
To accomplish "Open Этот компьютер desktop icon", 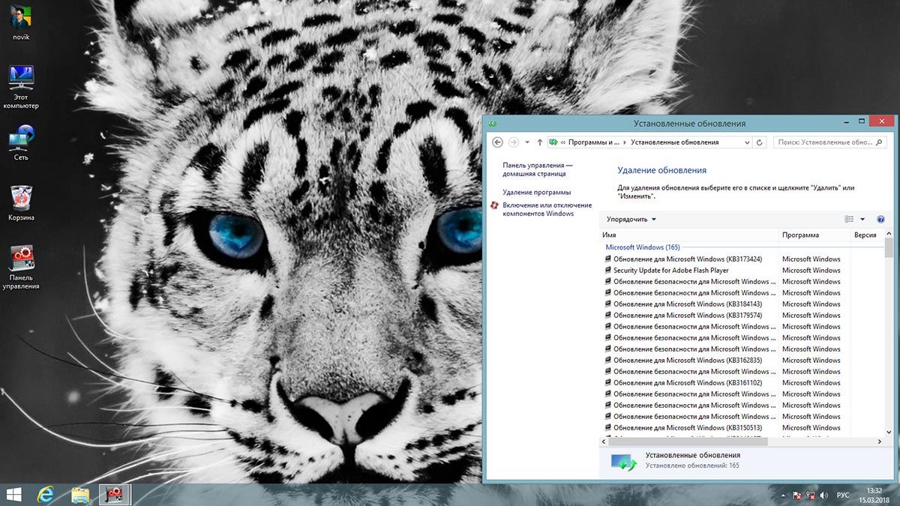I will click(x=20, y=81).
